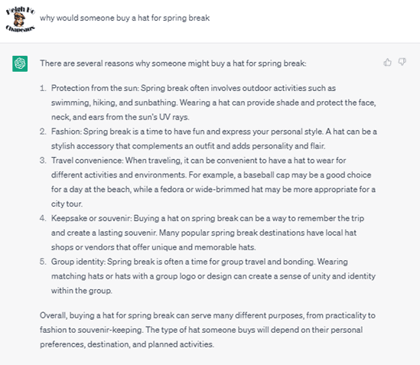Click the thumbs down icon
Image resolution: width=420 pixels, height=365 pixels.
(402, 62)
